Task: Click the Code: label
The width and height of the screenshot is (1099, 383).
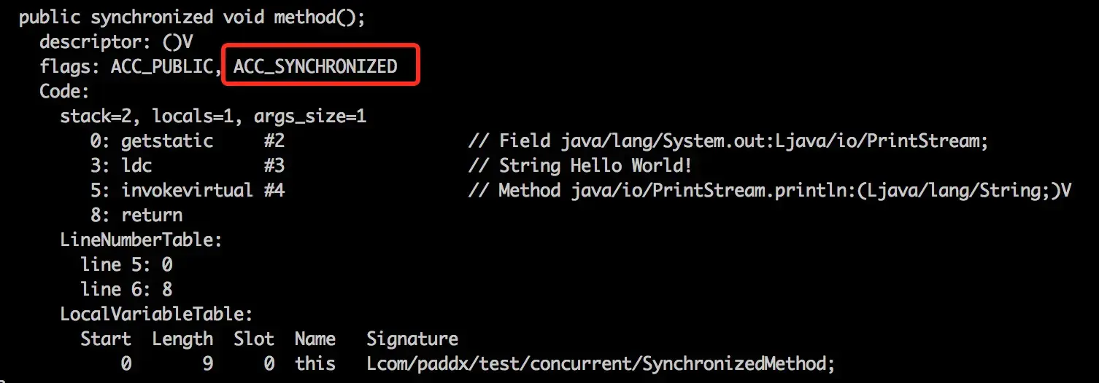Action: 64,92
